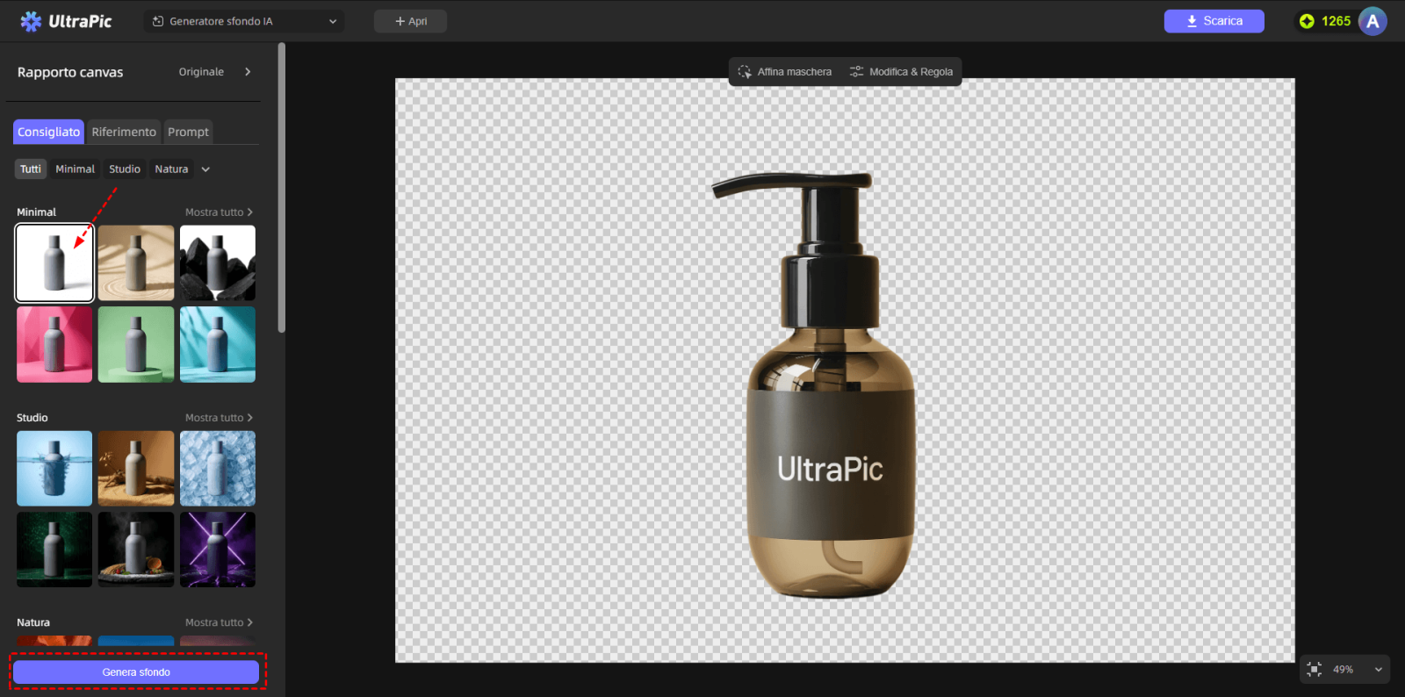Open the Affina maschera tool
1405x697 pixels.
point(785,72)
